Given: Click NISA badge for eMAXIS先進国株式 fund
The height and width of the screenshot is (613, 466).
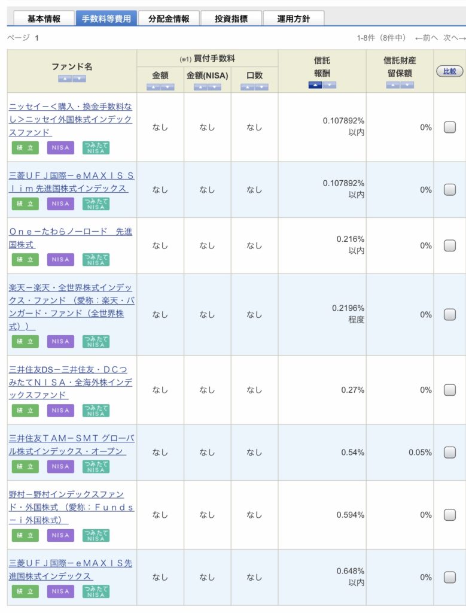Looking at the screenshot, I should 60,591.
